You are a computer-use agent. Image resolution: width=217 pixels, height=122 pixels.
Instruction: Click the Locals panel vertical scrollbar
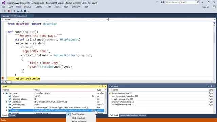pos(106,101)
